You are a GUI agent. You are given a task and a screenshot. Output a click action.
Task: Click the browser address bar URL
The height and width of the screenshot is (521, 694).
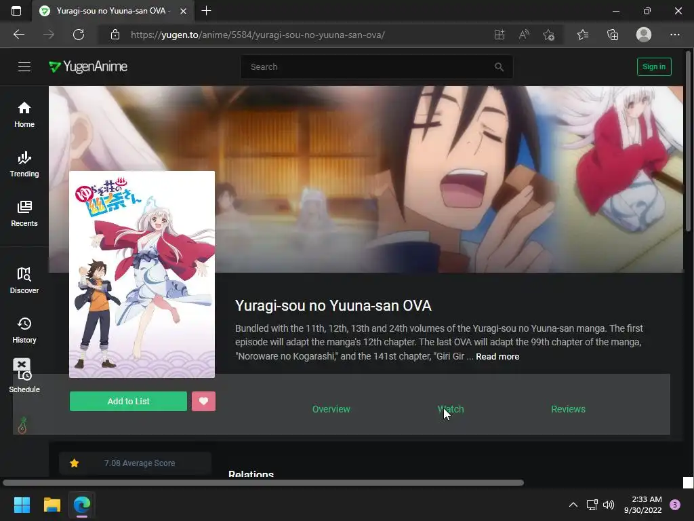[258, 35]
